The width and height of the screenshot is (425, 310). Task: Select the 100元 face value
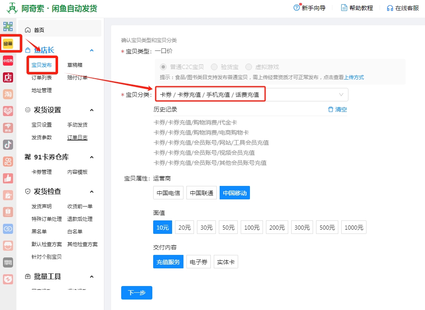(252, 228)
